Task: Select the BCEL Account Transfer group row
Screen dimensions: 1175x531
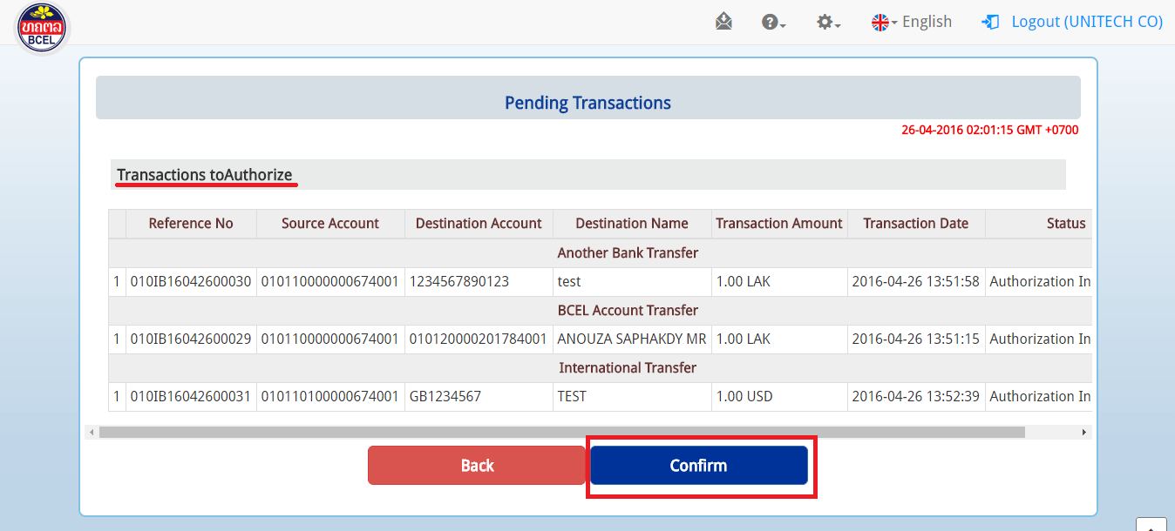Action: [x=601, y=310]
